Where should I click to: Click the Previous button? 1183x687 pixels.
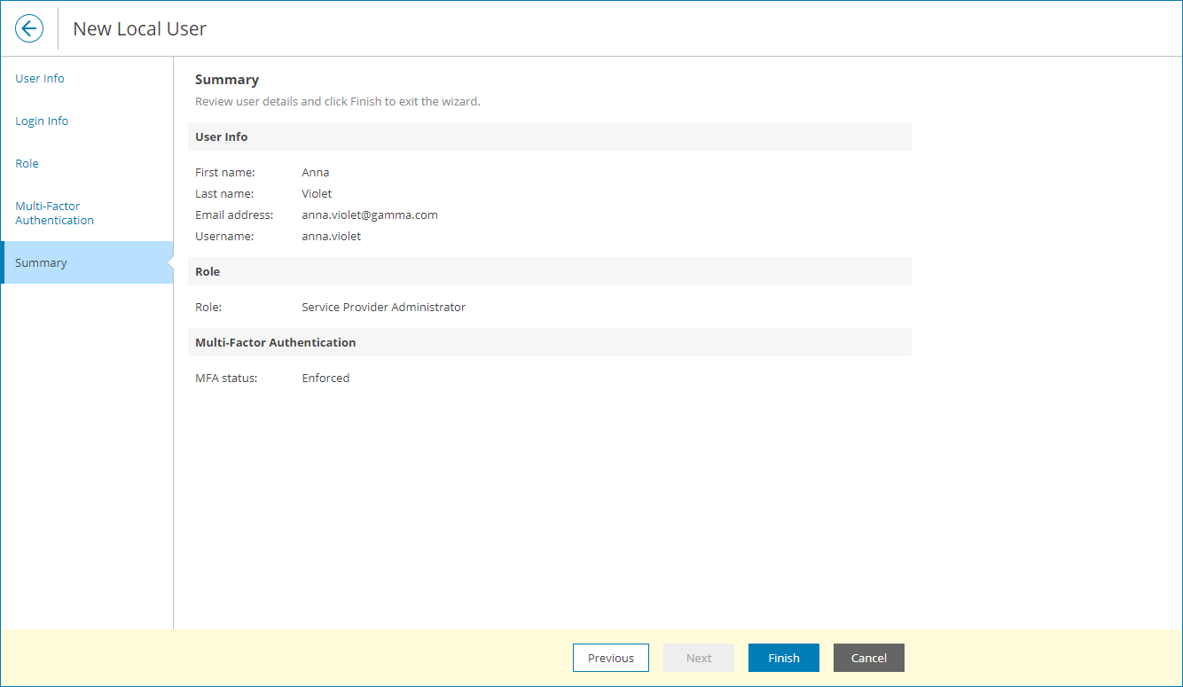[610, 658]
